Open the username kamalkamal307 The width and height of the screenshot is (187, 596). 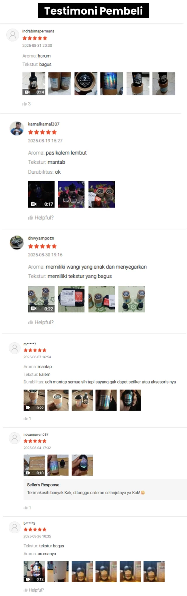tap(44, 124)
